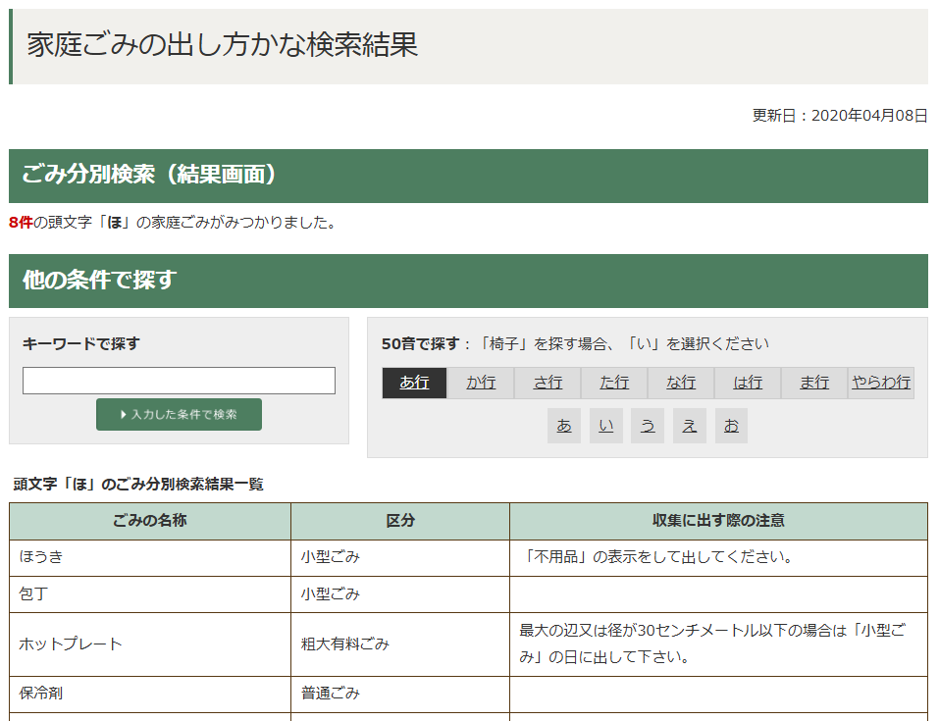Click the ホットプレート table row name
Image resolution: width=939 pixels, height=721 pixels.
click(x=71, y=644)
